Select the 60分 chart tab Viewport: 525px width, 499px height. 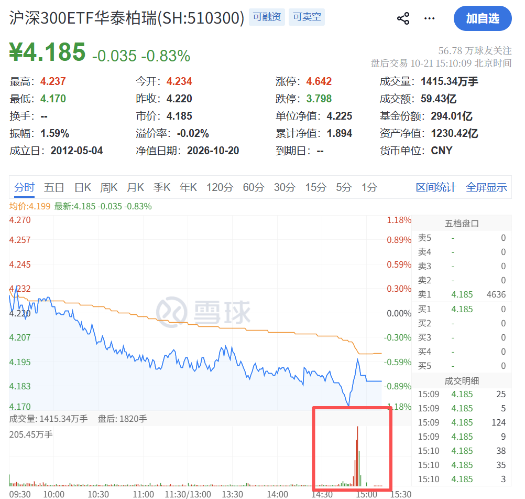point(254,187)
